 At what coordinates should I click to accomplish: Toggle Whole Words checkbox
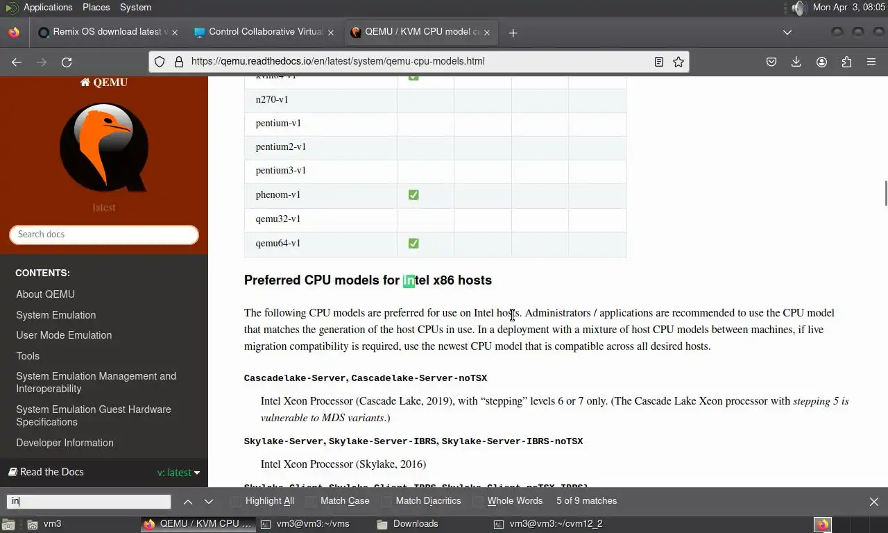click(x=479, y=501)
